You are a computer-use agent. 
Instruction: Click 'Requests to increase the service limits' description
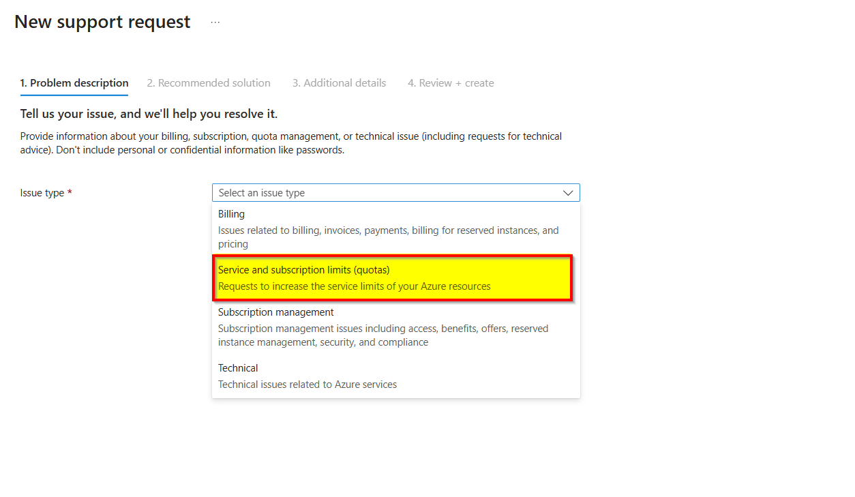click(x=355, y=286)
